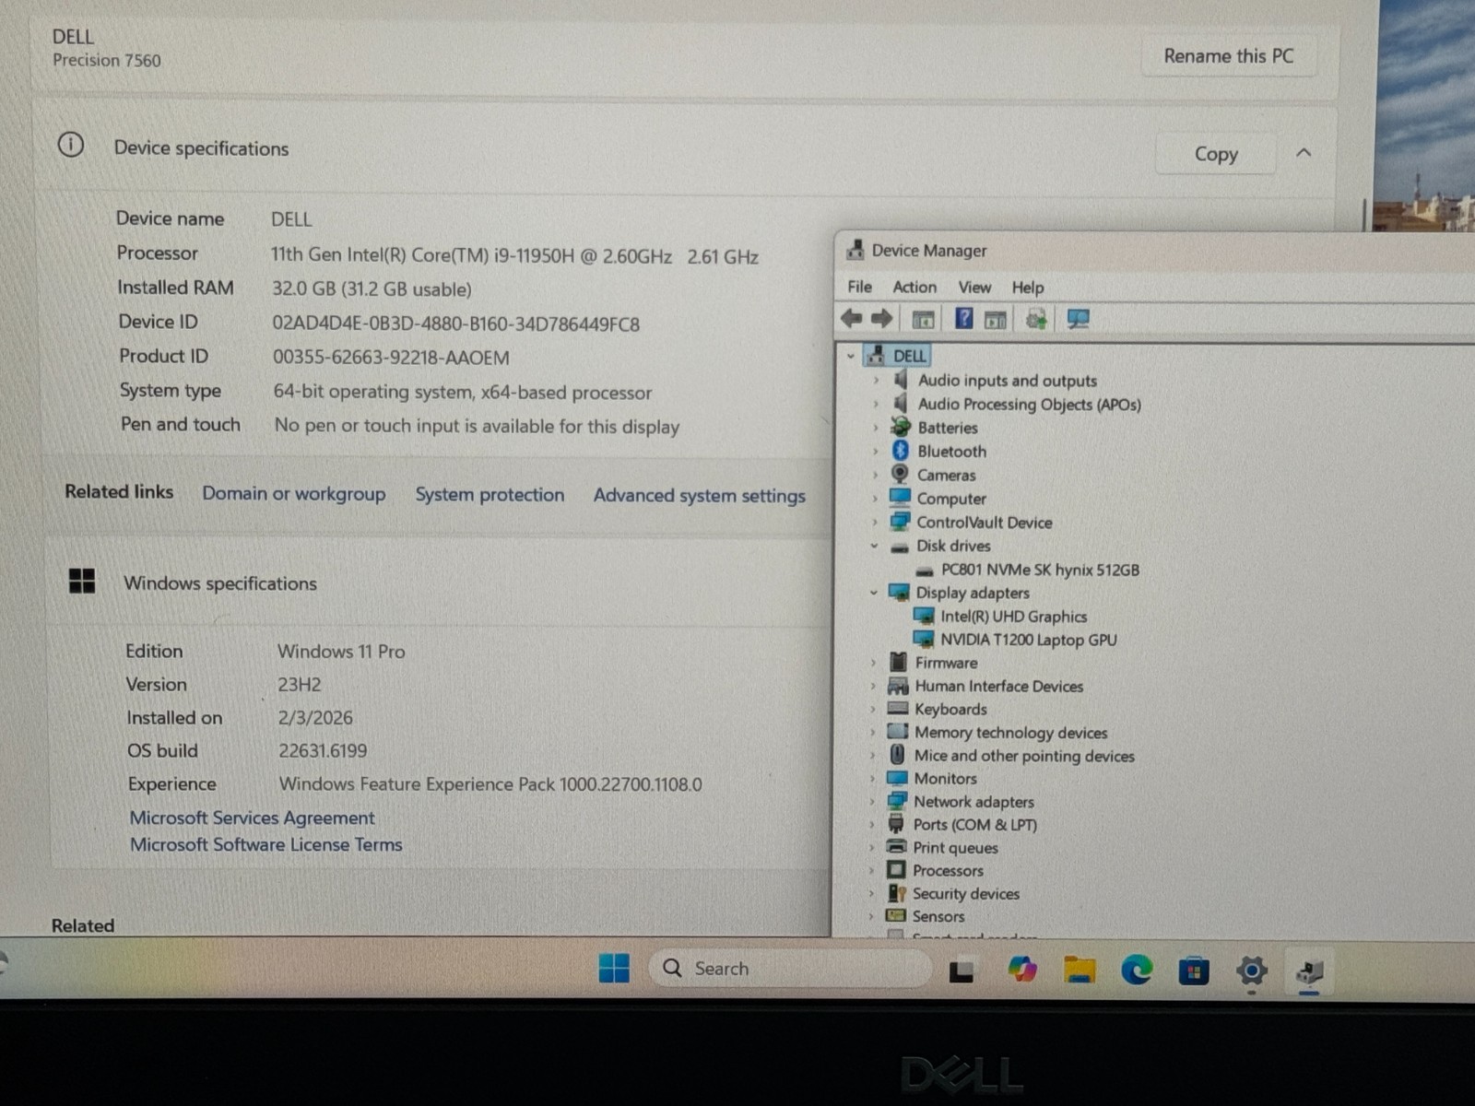Viewport: 1475px width, 1106px height.
Task: Expand Audio inputs and outputs
Action: pyautogui.click(x=876, y=380)
